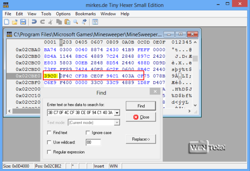
Task: Click the Undo arrow icon
Action: pos(34,22)
